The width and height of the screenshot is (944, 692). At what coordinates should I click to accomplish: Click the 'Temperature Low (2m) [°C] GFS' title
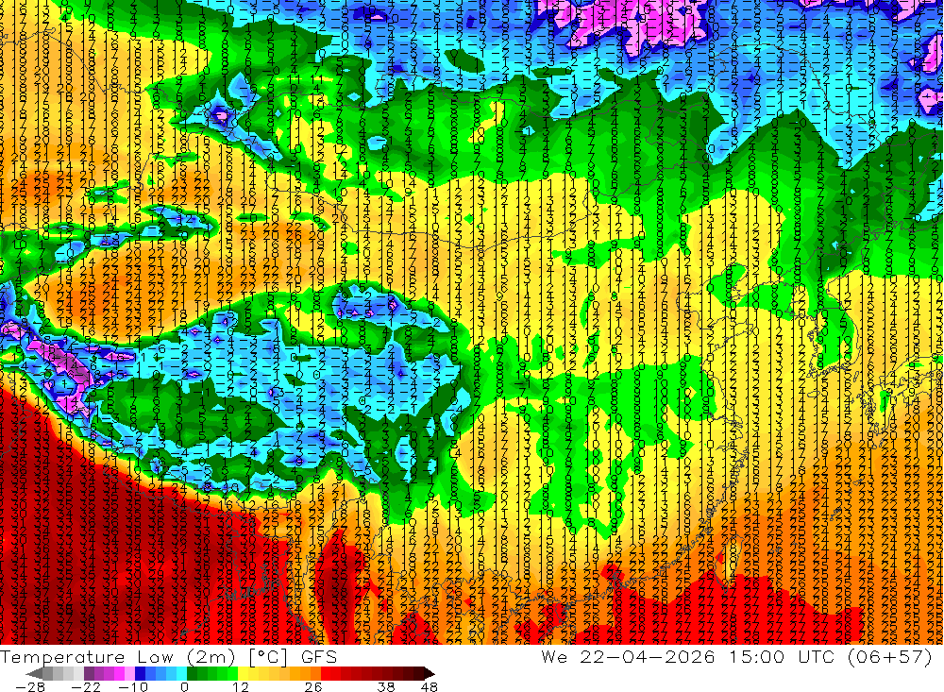(x=169, y=656)
